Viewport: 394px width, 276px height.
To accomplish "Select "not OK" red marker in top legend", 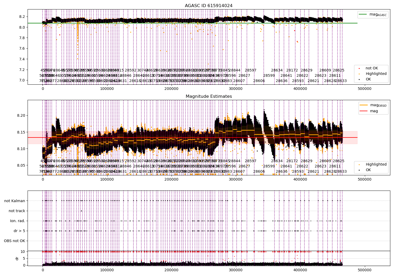I will pos(359,68).
